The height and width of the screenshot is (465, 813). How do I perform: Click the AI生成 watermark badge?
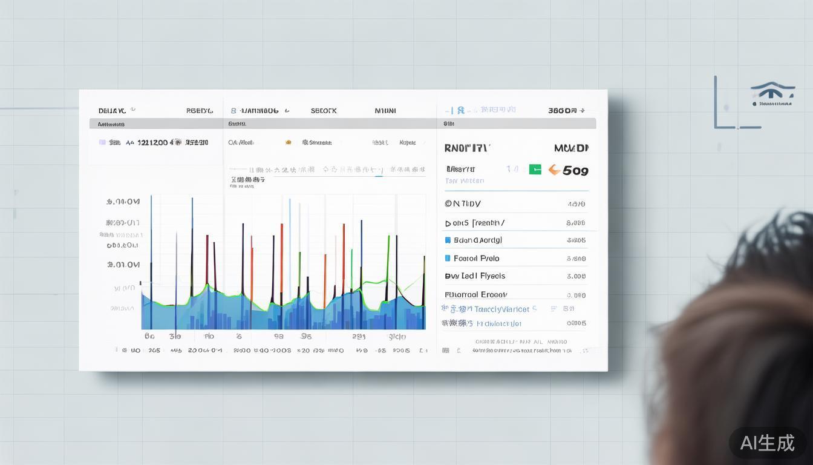click(x=767, y=443)
